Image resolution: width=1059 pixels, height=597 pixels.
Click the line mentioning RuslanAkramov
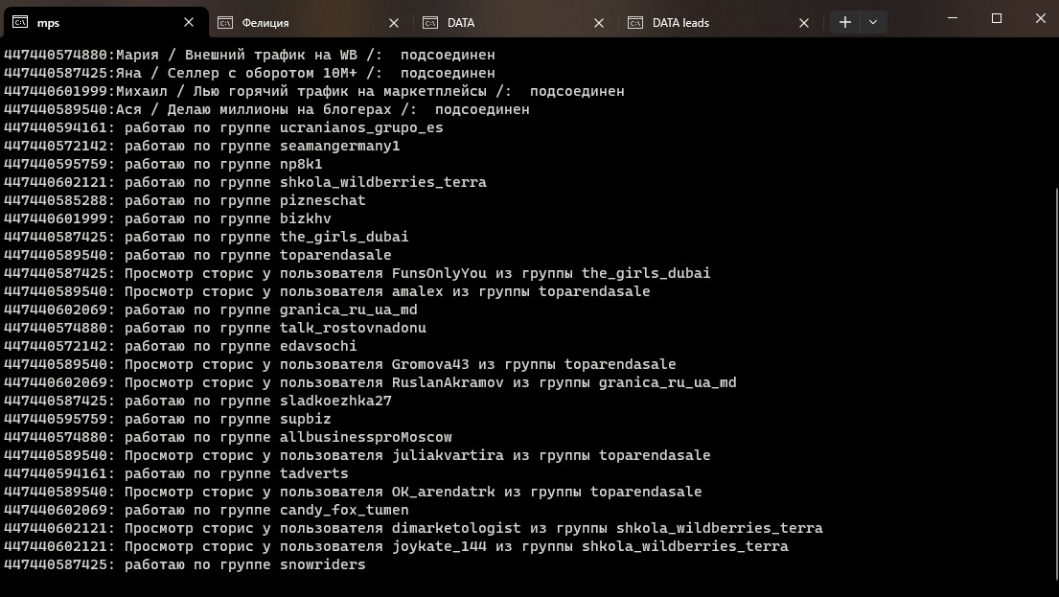370,383
